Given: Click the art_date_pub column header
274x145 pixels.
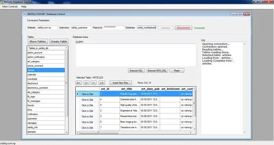Looking at the screenshot, I should coord(150,89).
